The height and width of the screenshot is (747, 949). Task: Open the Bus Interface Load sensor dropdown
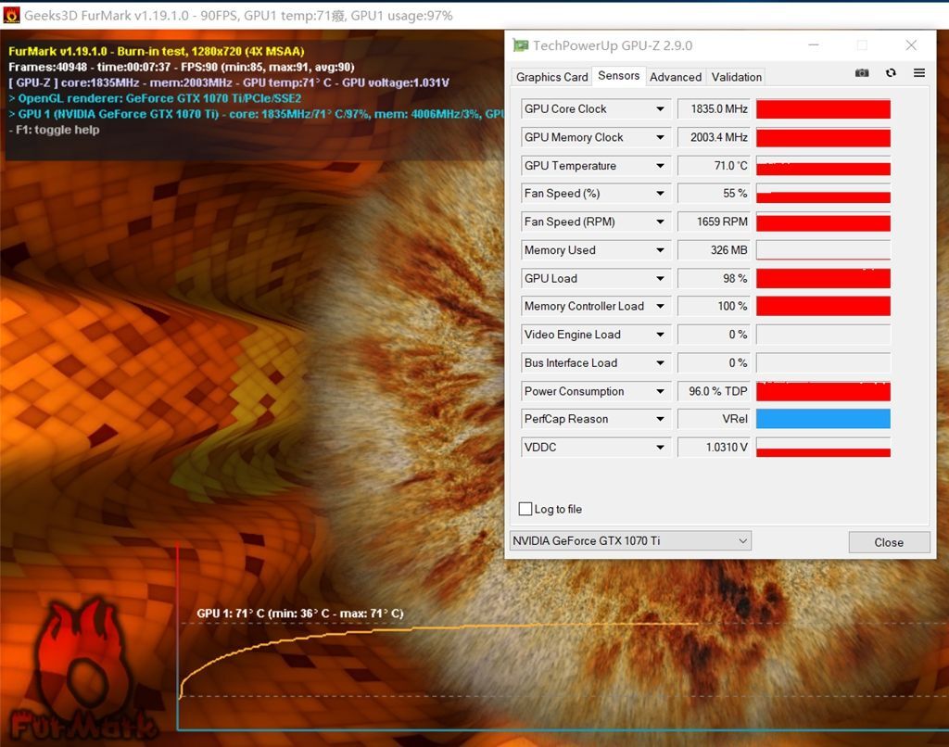[660, 363]
